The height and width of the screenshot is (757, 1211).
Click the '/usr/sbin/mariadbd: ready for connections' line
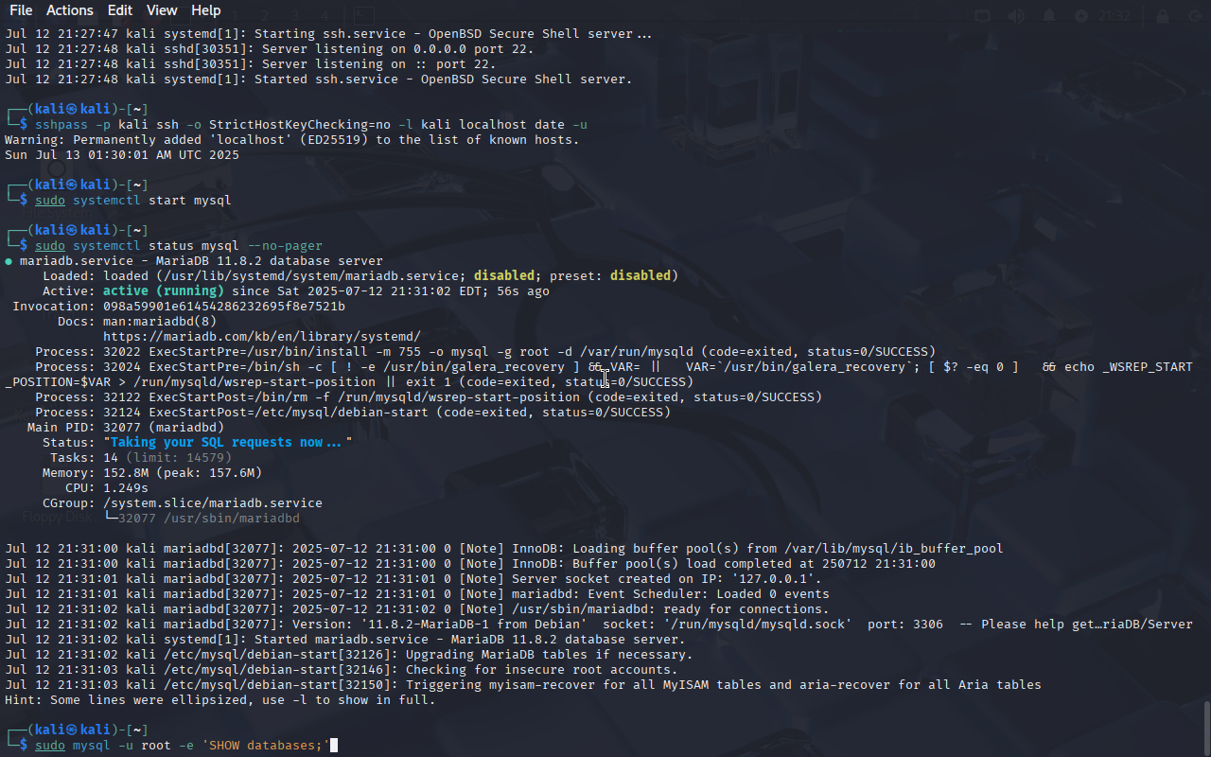[x=417, y=609]
